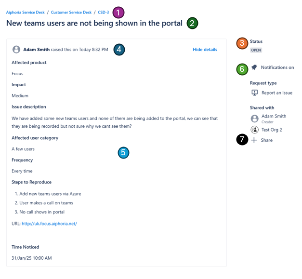Open the CSD-3 breadcrumb link
This screenshot has height=279, width=302.
coord(103,13)
